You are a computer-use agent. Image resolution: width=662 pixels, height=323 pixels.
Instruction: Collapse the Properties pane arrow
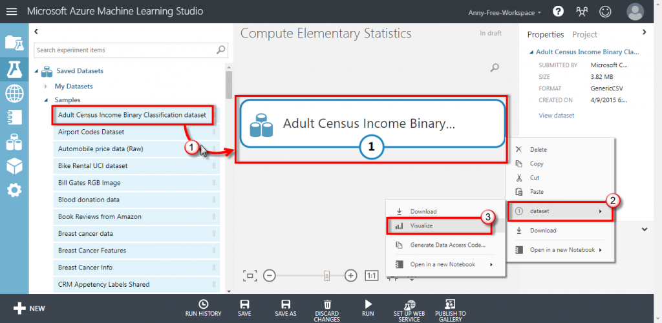pos(644,32)
